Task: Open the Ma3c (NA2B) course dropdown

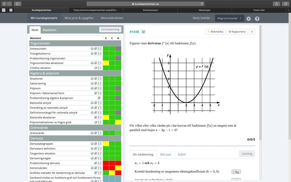Action: (x=202, y=18)
